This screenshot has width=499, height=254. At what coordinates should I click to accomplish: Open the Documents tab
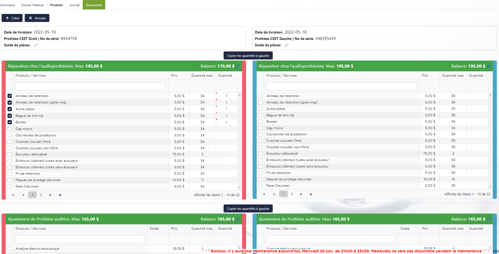[x=94, y=5]
